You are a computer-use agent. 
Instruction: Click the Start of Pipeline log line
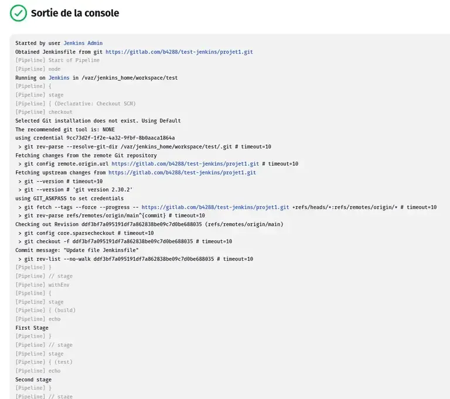click(x=57, y=60)
